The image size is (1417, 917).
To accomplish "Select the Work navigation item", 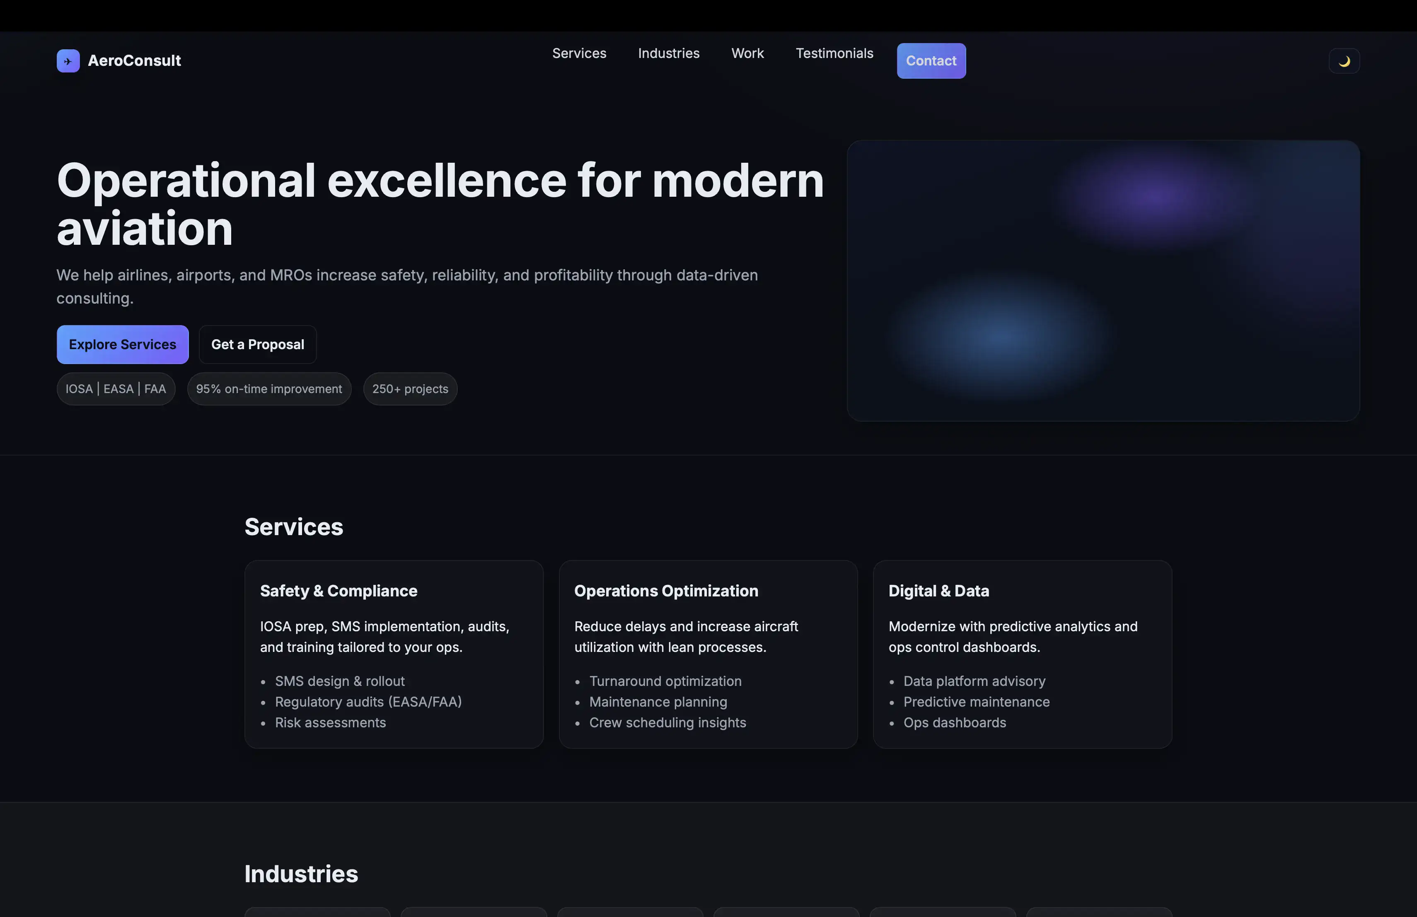I will [747, 53].
